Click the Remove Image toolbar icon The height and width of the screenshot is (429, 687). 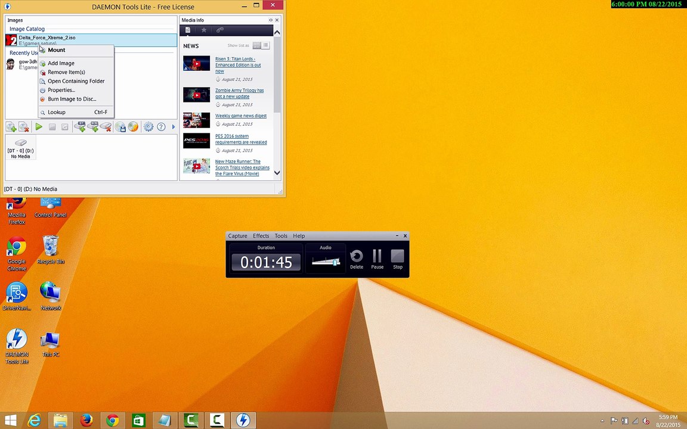point(24,127)
